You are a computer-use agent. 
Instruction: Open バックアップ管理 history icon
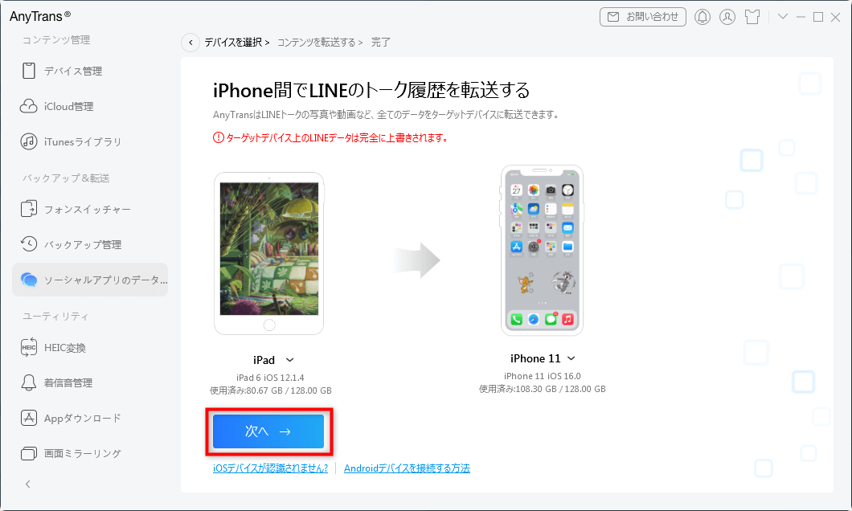[28, 244]
